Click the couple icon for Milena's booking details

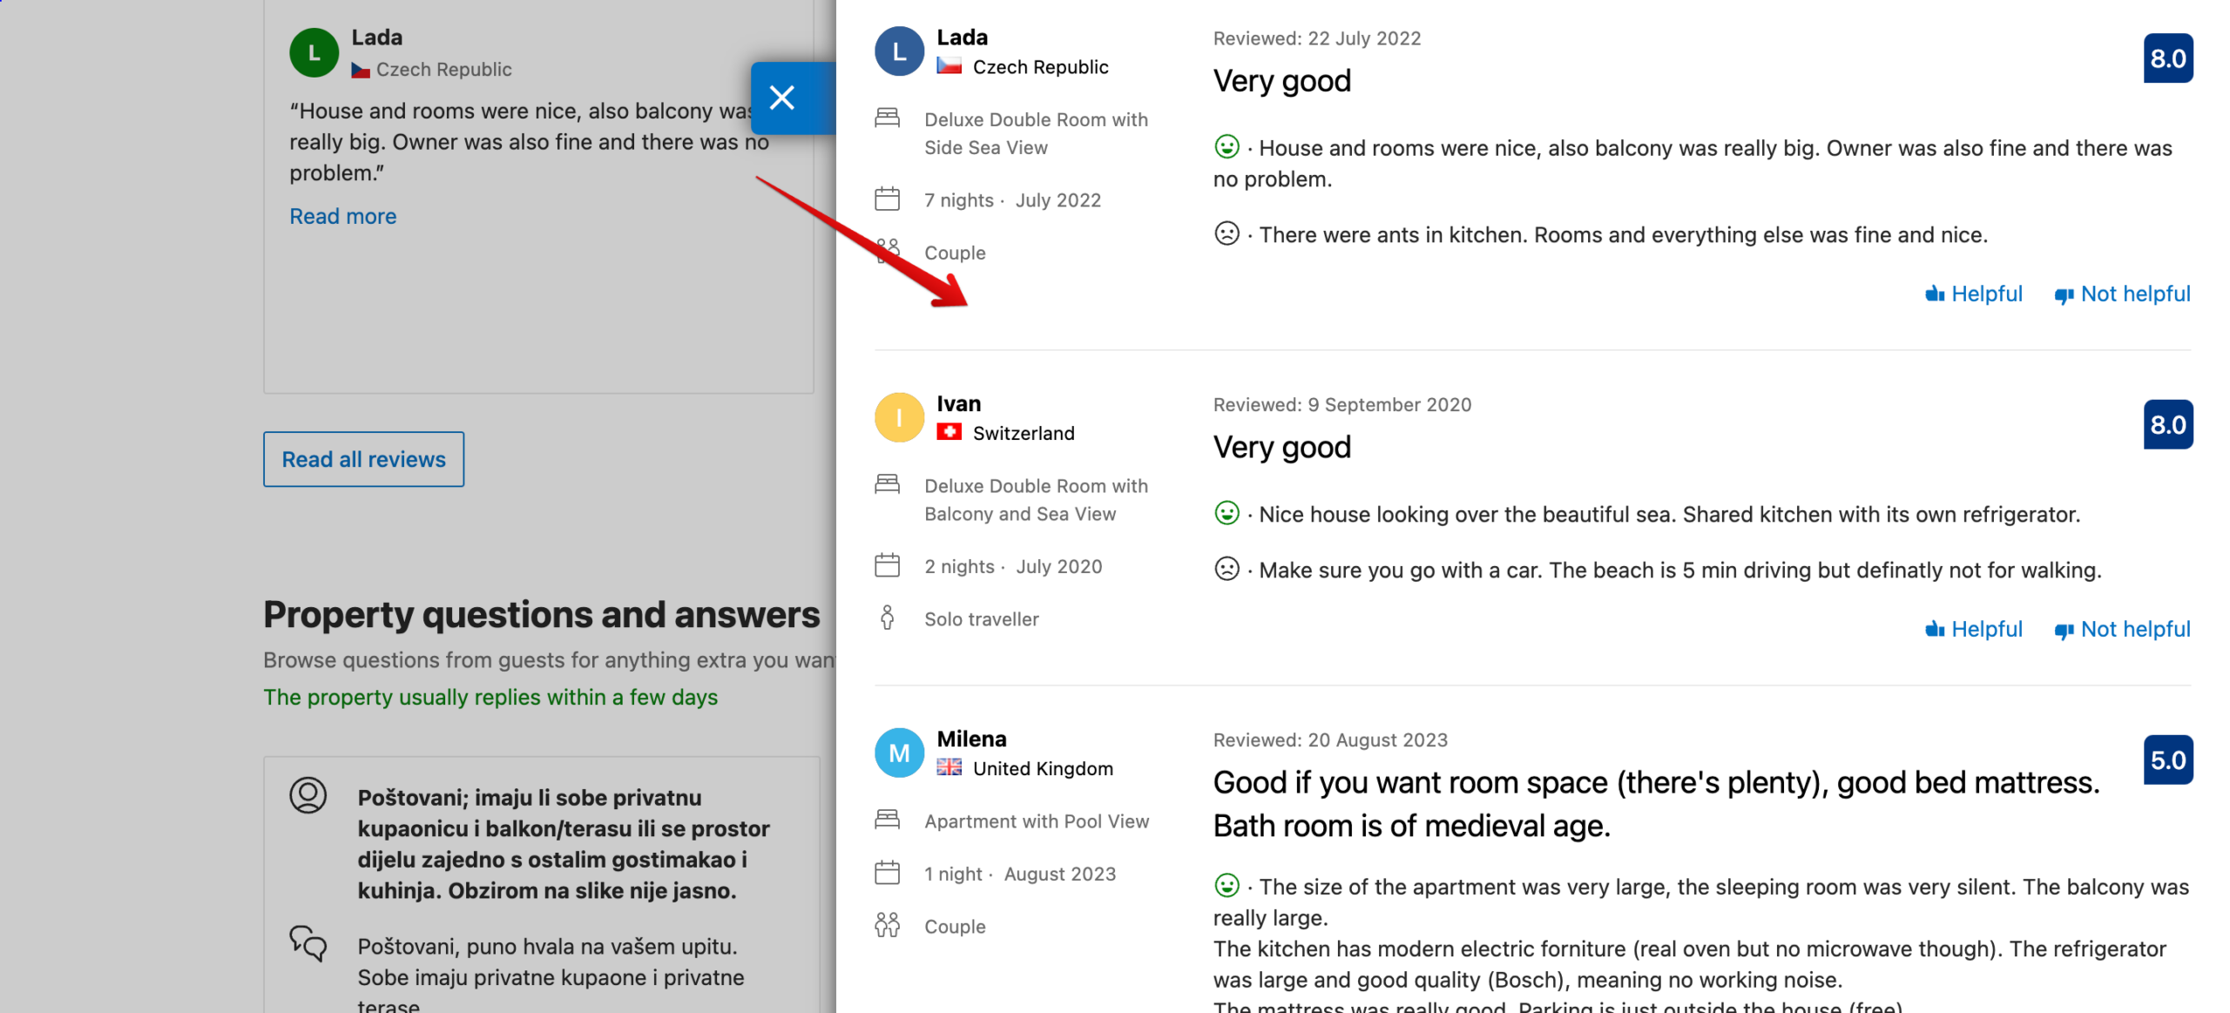click(888, 923)
